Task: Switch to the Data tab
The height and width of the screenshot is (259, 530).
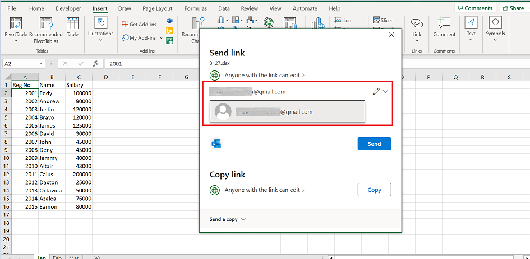Action: (224, 8)
